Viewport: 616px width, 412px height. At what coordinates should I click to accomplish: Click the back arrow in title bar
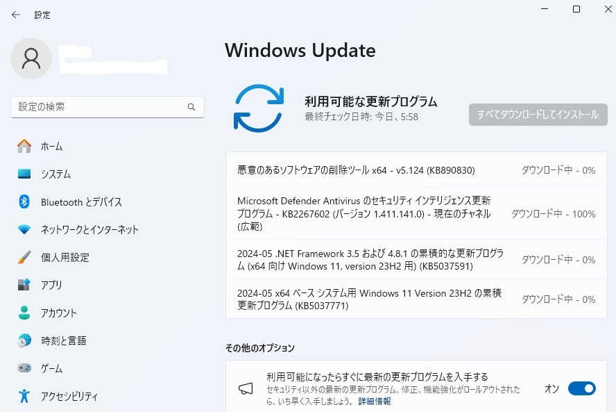16,15
